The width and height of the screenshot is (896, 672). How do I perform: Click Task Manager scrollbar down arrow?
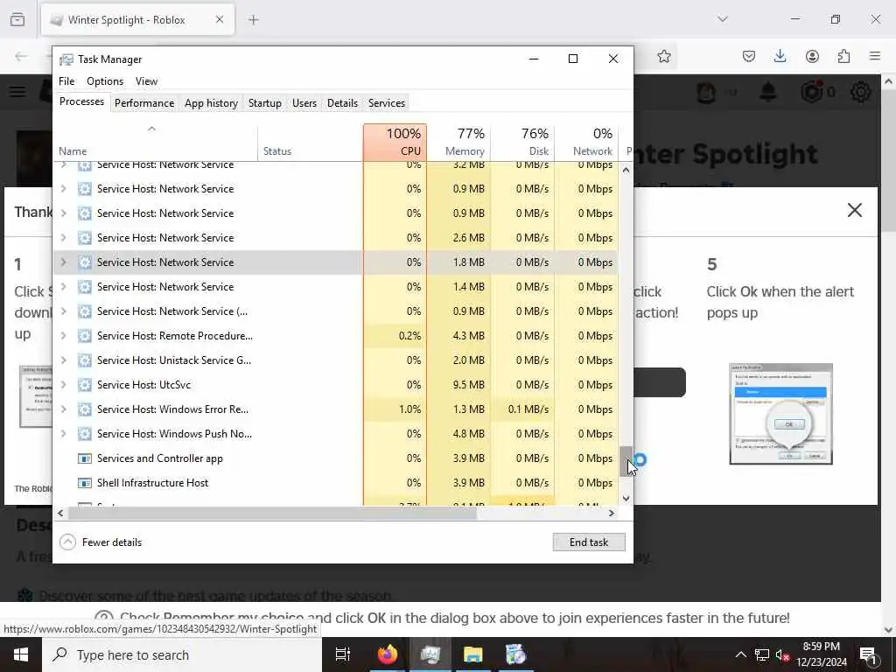coord(626,498)
